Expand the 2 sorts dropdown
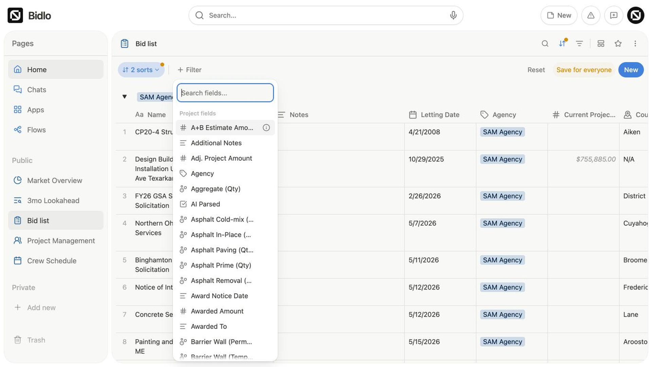 [x=141, y=70]
